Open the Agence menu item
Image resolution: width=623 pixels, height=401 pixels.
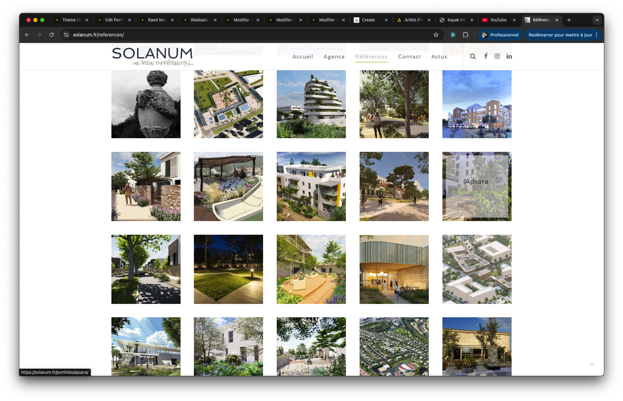[x=334, y=57]
